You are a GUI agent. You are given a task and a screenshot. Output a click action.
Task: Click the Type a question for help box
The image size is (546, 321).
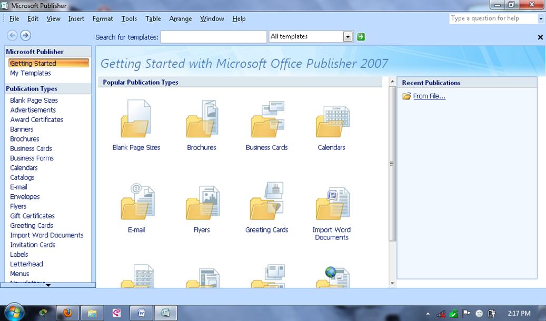(x=493, y=18)
